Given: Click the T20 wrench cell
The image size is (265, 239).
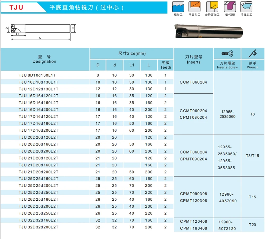Looking at the screenshot, I should (x=253, y=225).
